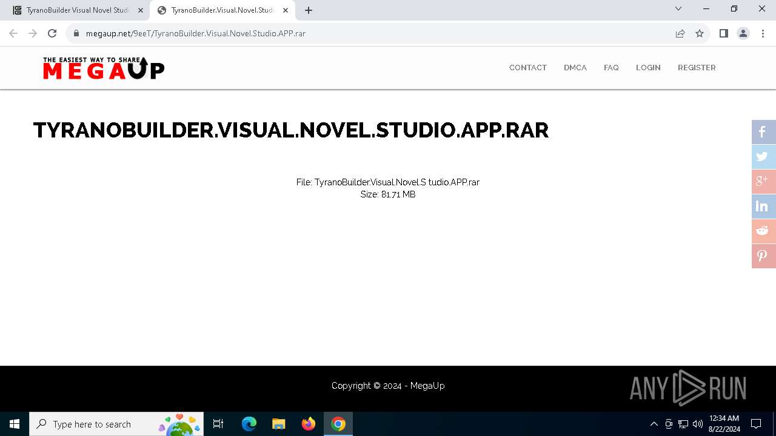Open the share this page icon
This screenshot has width=776, height=436.
click(680, 33)
